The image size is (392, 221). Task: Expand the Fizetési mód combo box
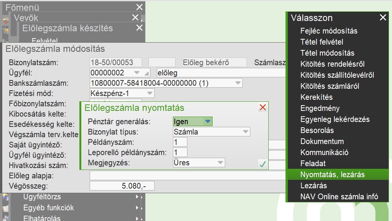[x=150, y=93]
